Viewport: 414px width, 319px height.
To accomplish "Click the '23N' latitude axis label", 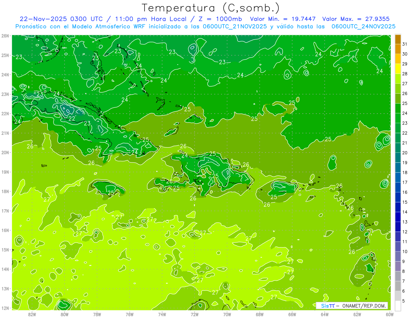I will click(5, 94).
